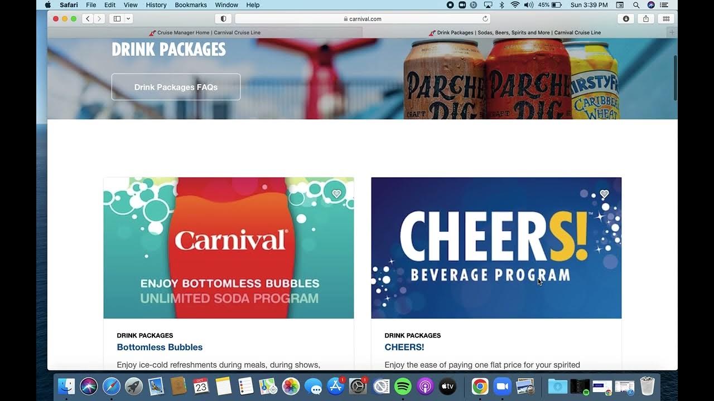Open the sidebar options dropdown arrow

(x=128, y=18)
